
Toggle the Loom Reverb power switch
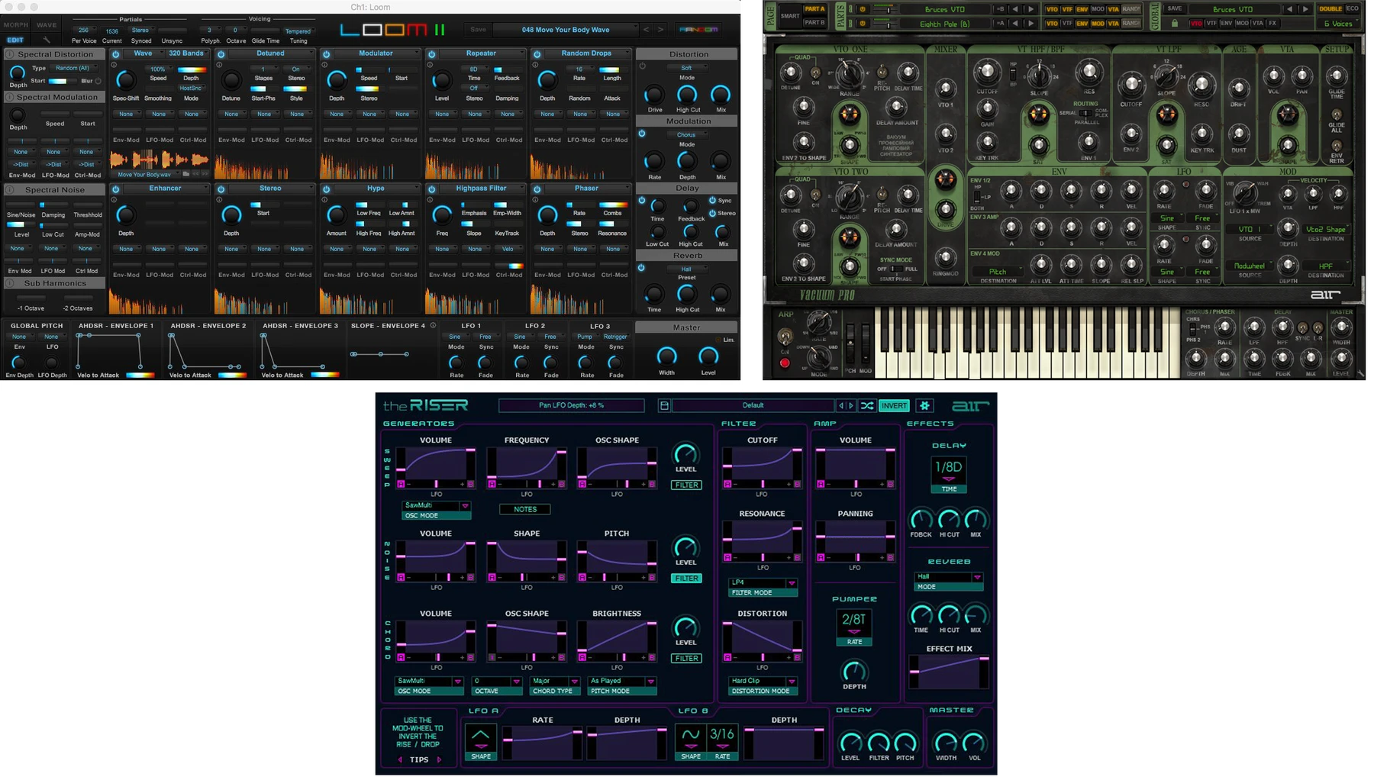(x=642, y=268)
